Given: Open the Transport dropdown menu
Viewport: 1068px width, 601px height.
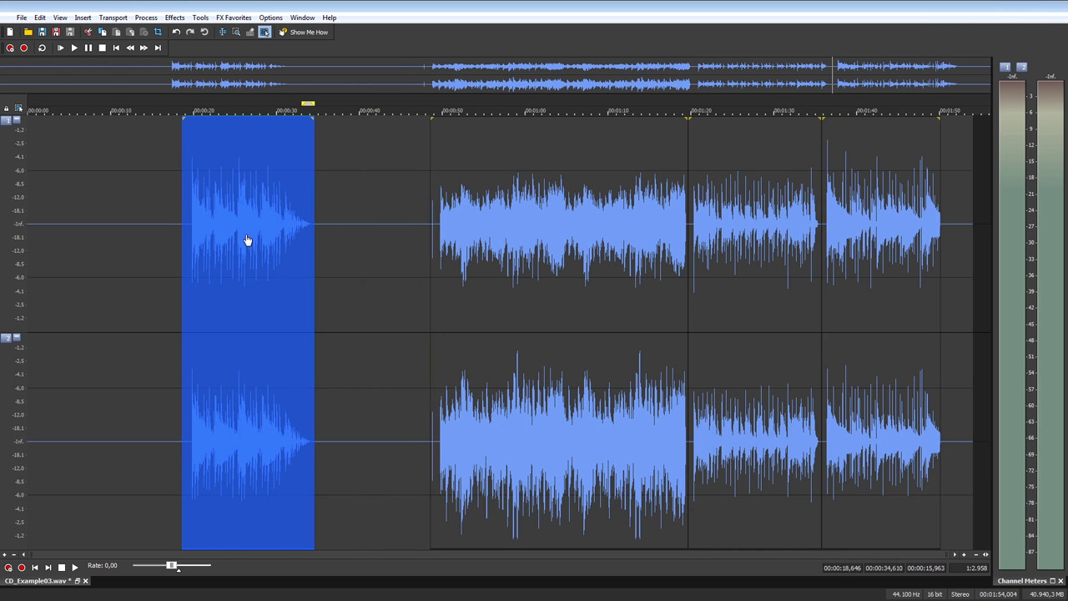Looking at the screenshot, I should tap(113, 18).
